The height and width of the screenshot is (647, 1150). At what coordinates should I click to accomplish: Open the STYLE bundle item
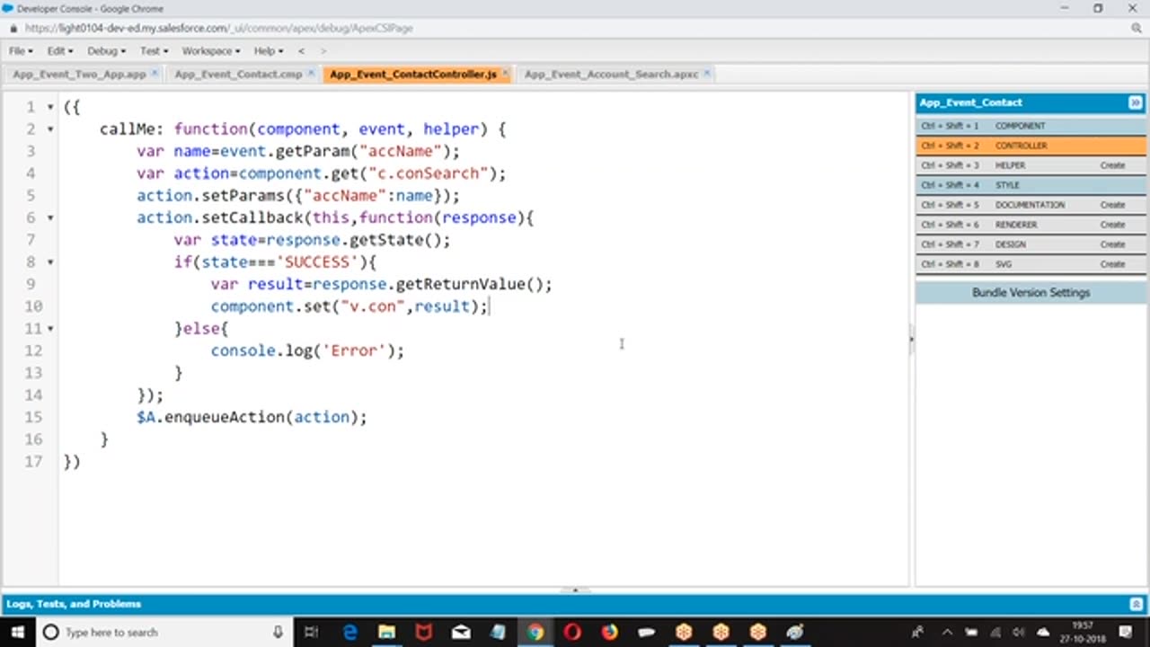pos(1031,185)
